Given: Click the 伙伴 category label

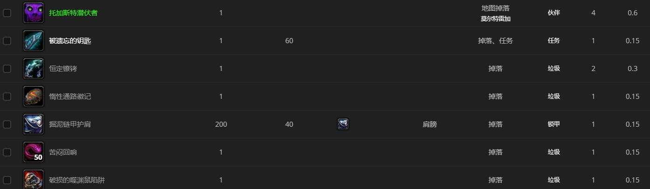Looking at the screenshot, I should (553, 13).
